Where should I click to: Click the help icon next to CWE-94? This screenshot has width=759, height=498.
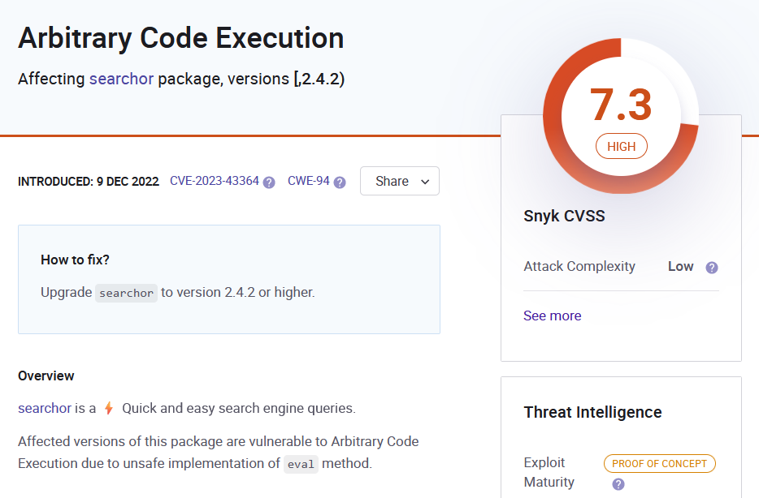click(x=340, y=182)
